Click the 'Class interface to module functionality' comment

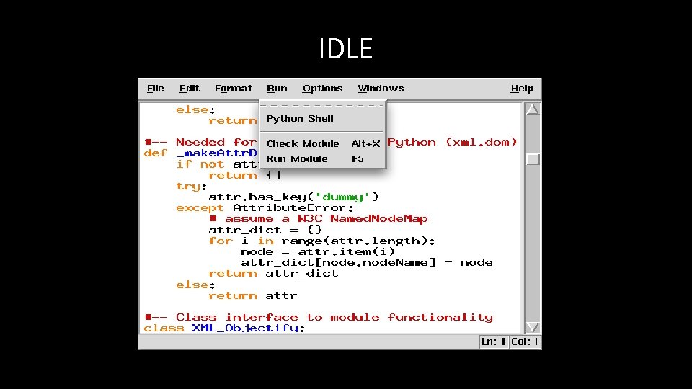(319, 318)
